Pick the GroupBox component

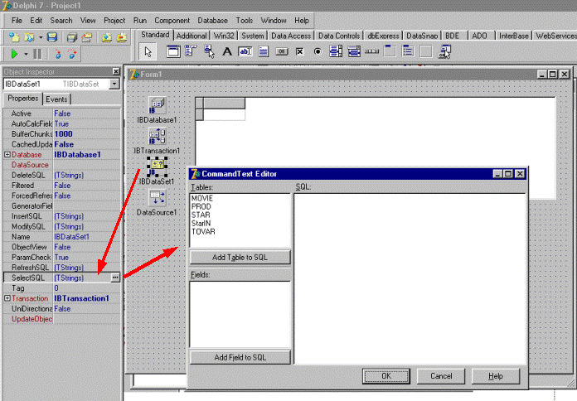390,51
